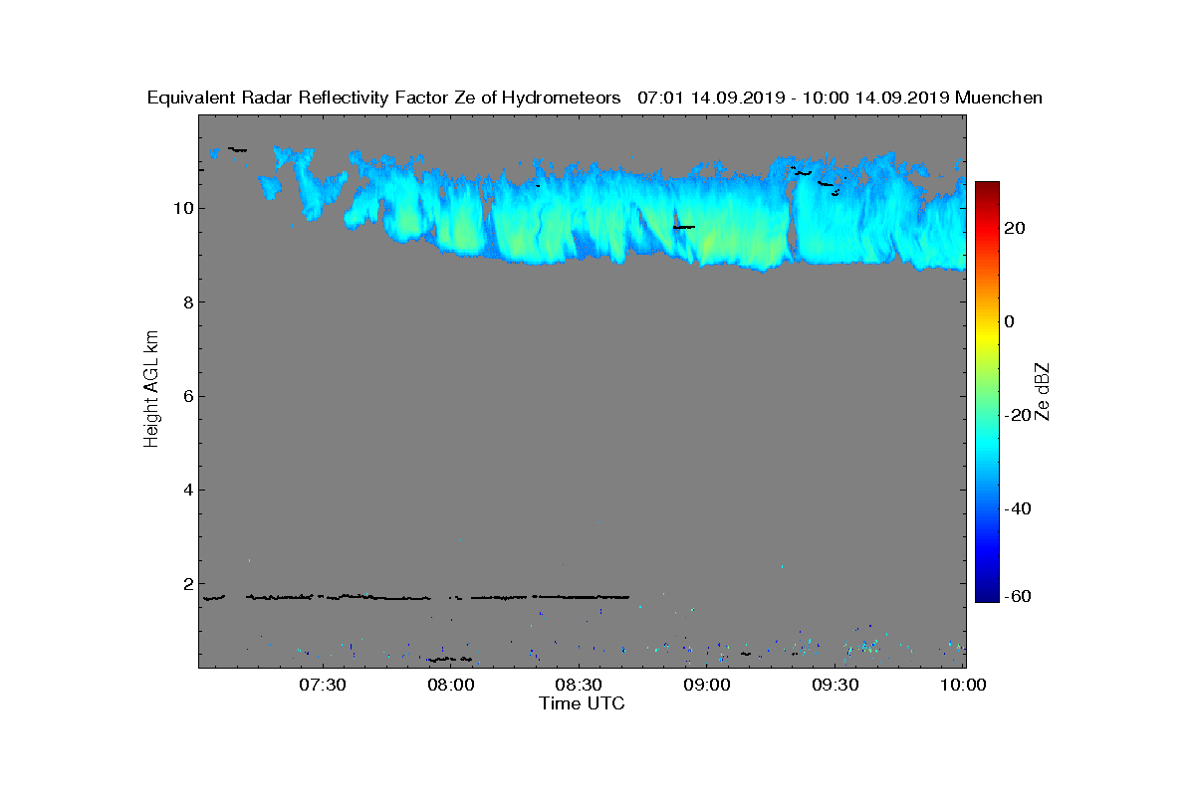Click the height tick label '6'
This screenshot has width=1195, height=796.
point(186,396)
